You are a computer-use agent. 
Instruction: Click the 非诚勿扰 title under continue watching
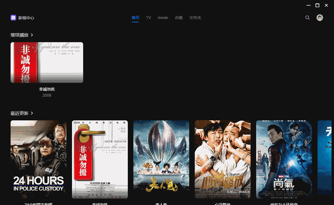coord(47,89)
